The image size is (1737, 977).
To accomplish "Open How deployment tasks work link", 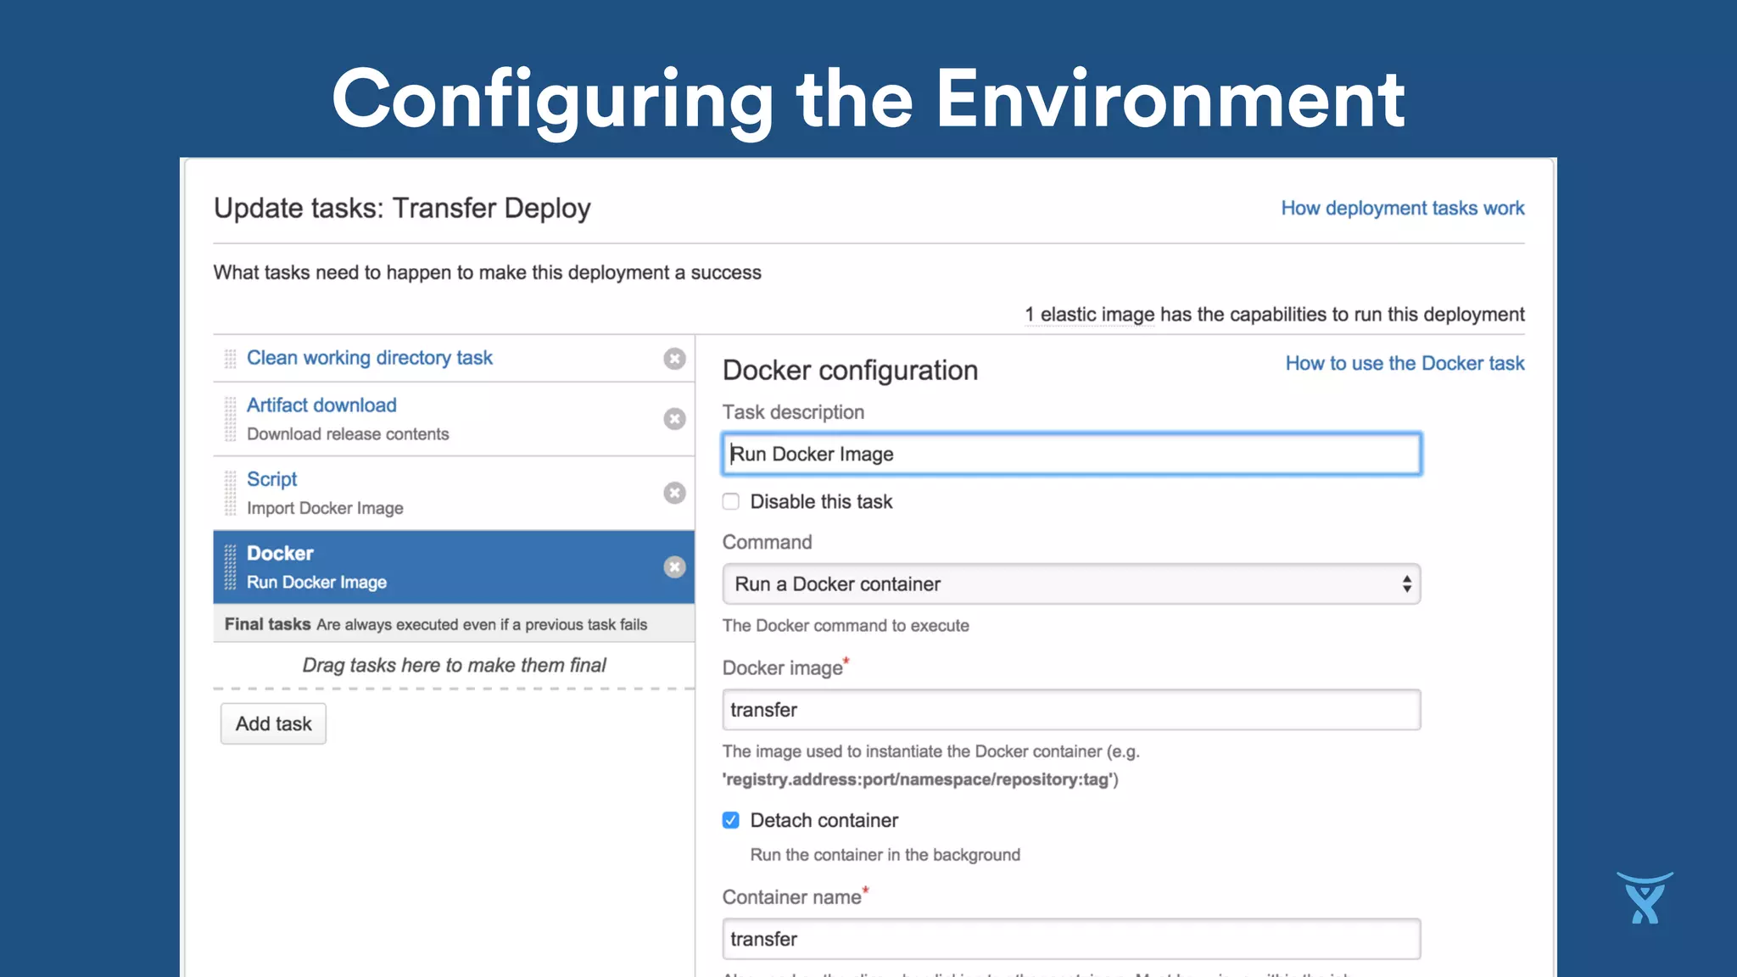I will [1403, 208].
